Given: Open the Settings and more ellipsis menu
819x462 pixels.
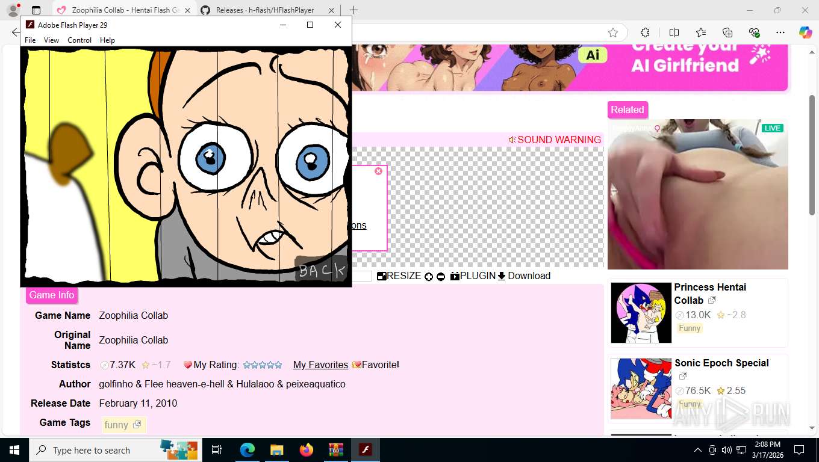Looking at the screenshot, I should tap(780, 32).
